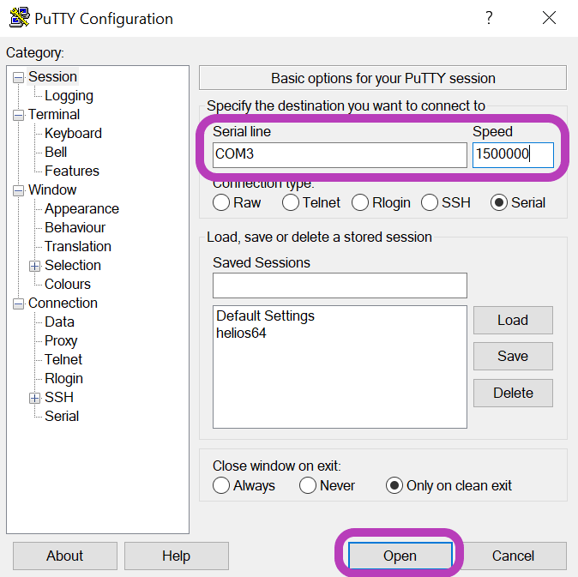
Task: Set close window on exit to Never
Action: coord(308,485)
